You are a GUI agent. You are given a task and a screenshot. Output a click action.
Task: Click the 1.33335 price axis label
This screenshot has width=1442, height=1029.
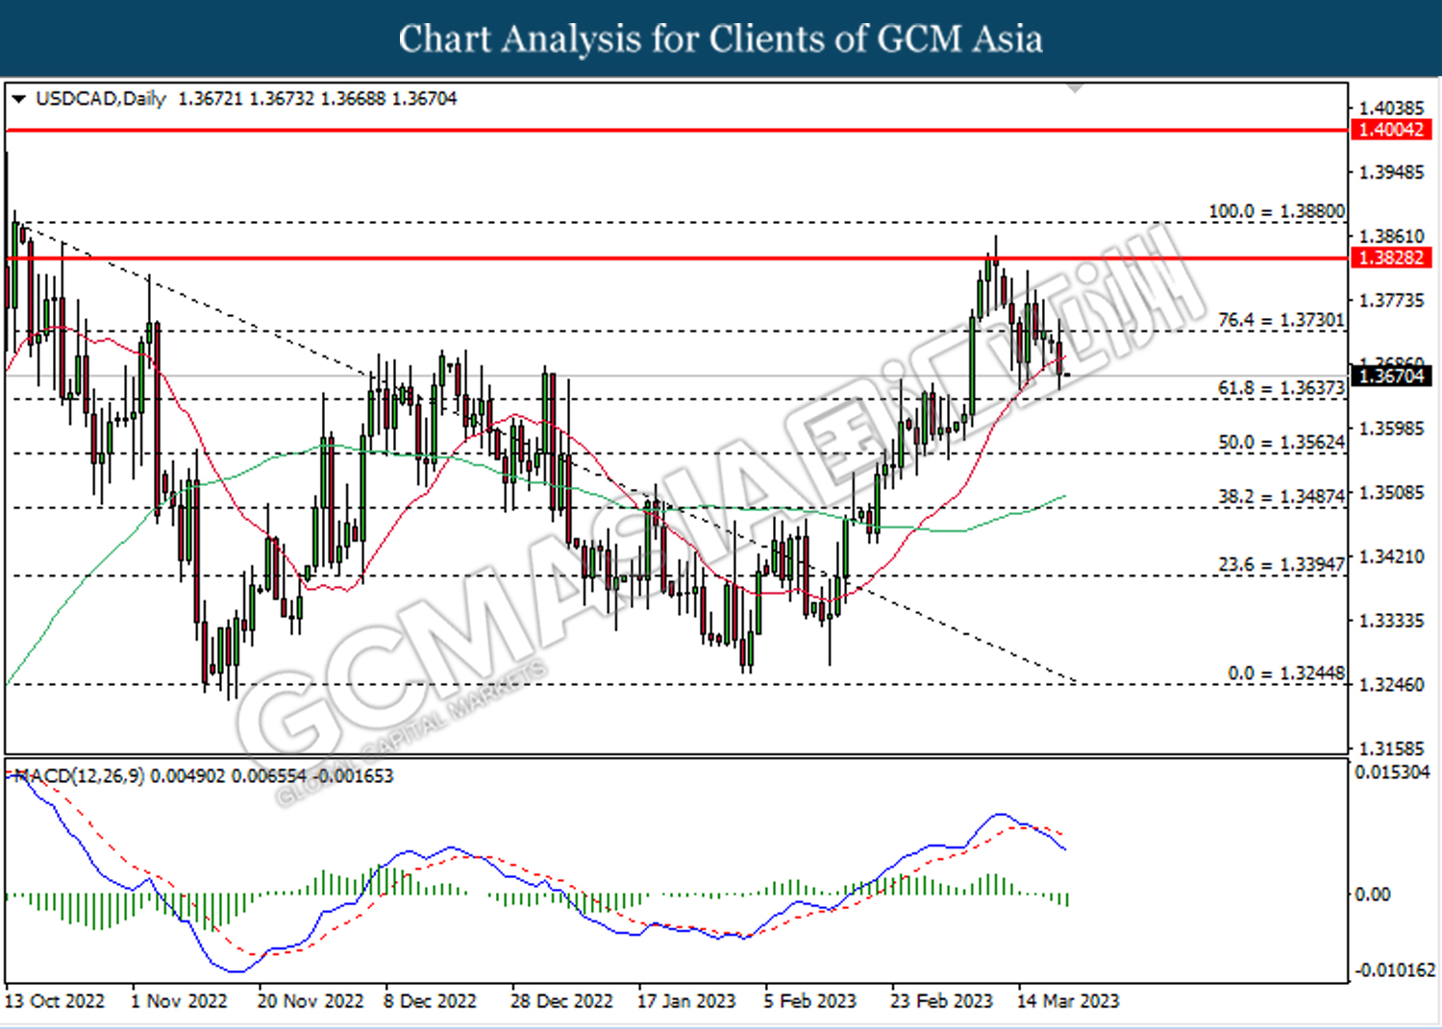1391,621
